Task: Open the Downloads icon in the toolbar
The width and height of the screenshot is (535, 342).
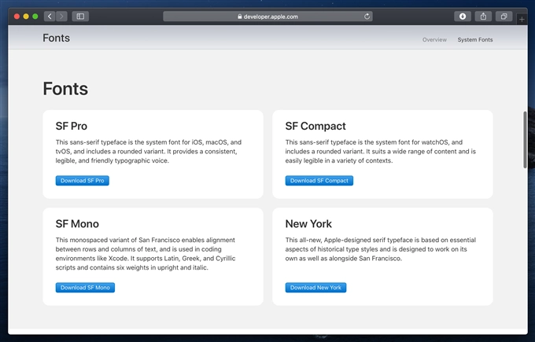Action: point(463,17)
